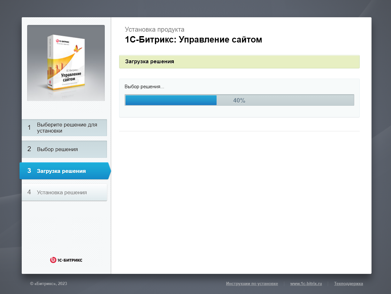Click the blue filled part of the progress bar
This screenshot has height=294, width=391.
[x=171, y=100]
